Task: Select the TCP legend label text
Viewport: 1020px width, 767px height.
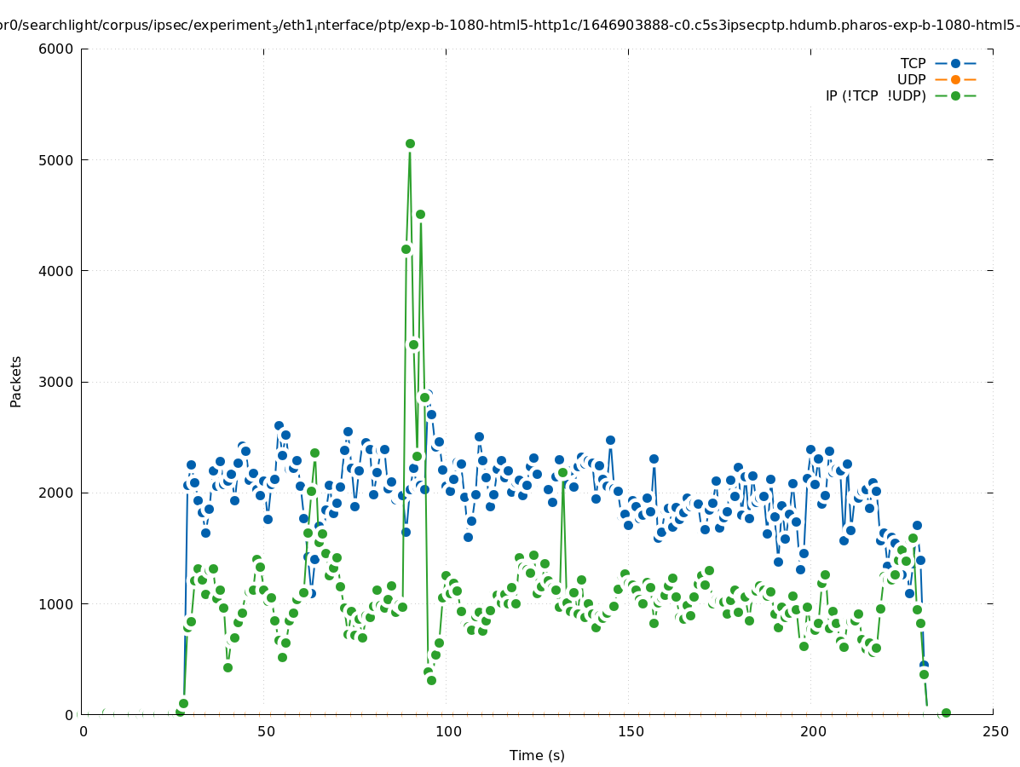Action: 913,63
